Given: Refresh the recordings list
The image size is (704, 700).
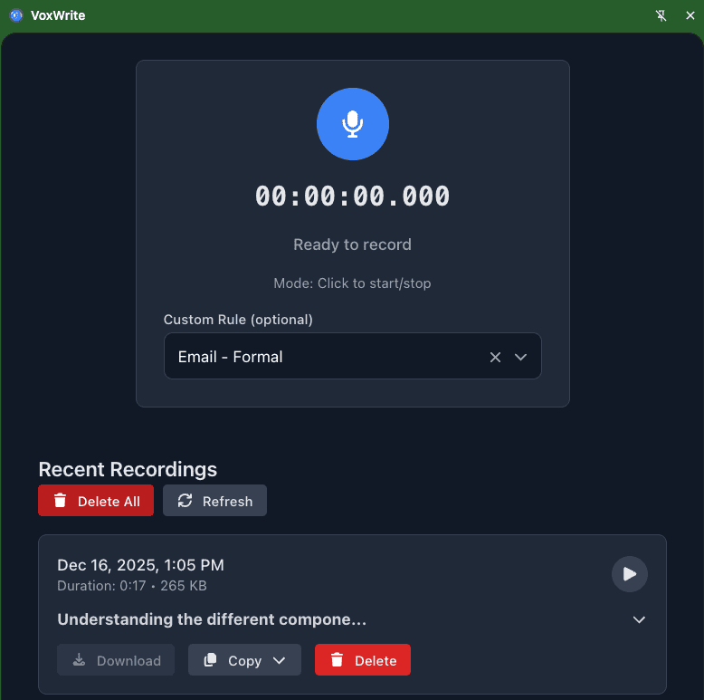Looking at the screenshot, I should point(214,501).
